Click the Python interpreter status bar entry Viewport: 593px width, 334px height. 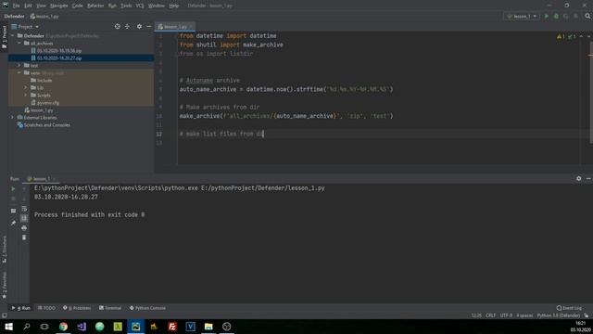[x=558, y=315]
